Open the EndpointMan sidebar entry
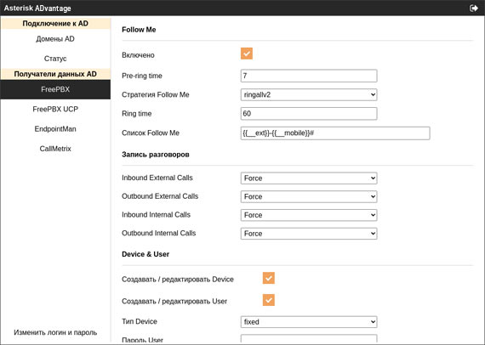485x345 pixels. click(55, 129)
